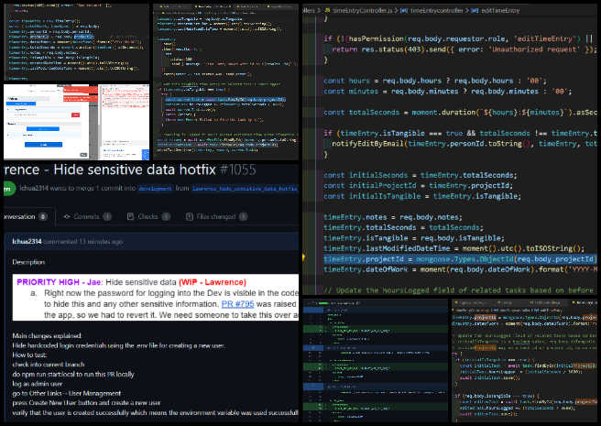Click the PRIORITY HIGH - Jae heading text

pyautogui.click(x=59, y=282)
